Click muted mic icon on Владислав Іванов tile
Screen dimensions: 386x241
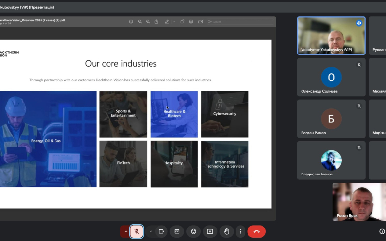359,147
